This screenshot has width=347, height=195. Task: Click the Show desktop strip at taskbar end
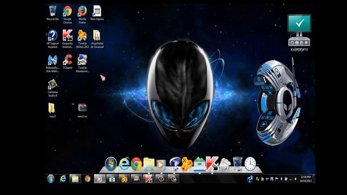[x=314, y=179]
